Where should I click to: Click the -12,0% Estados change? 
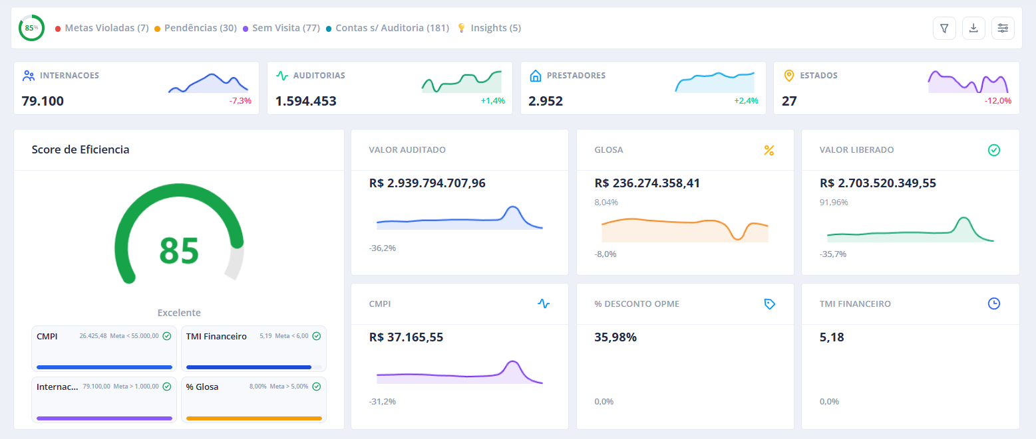998,101
